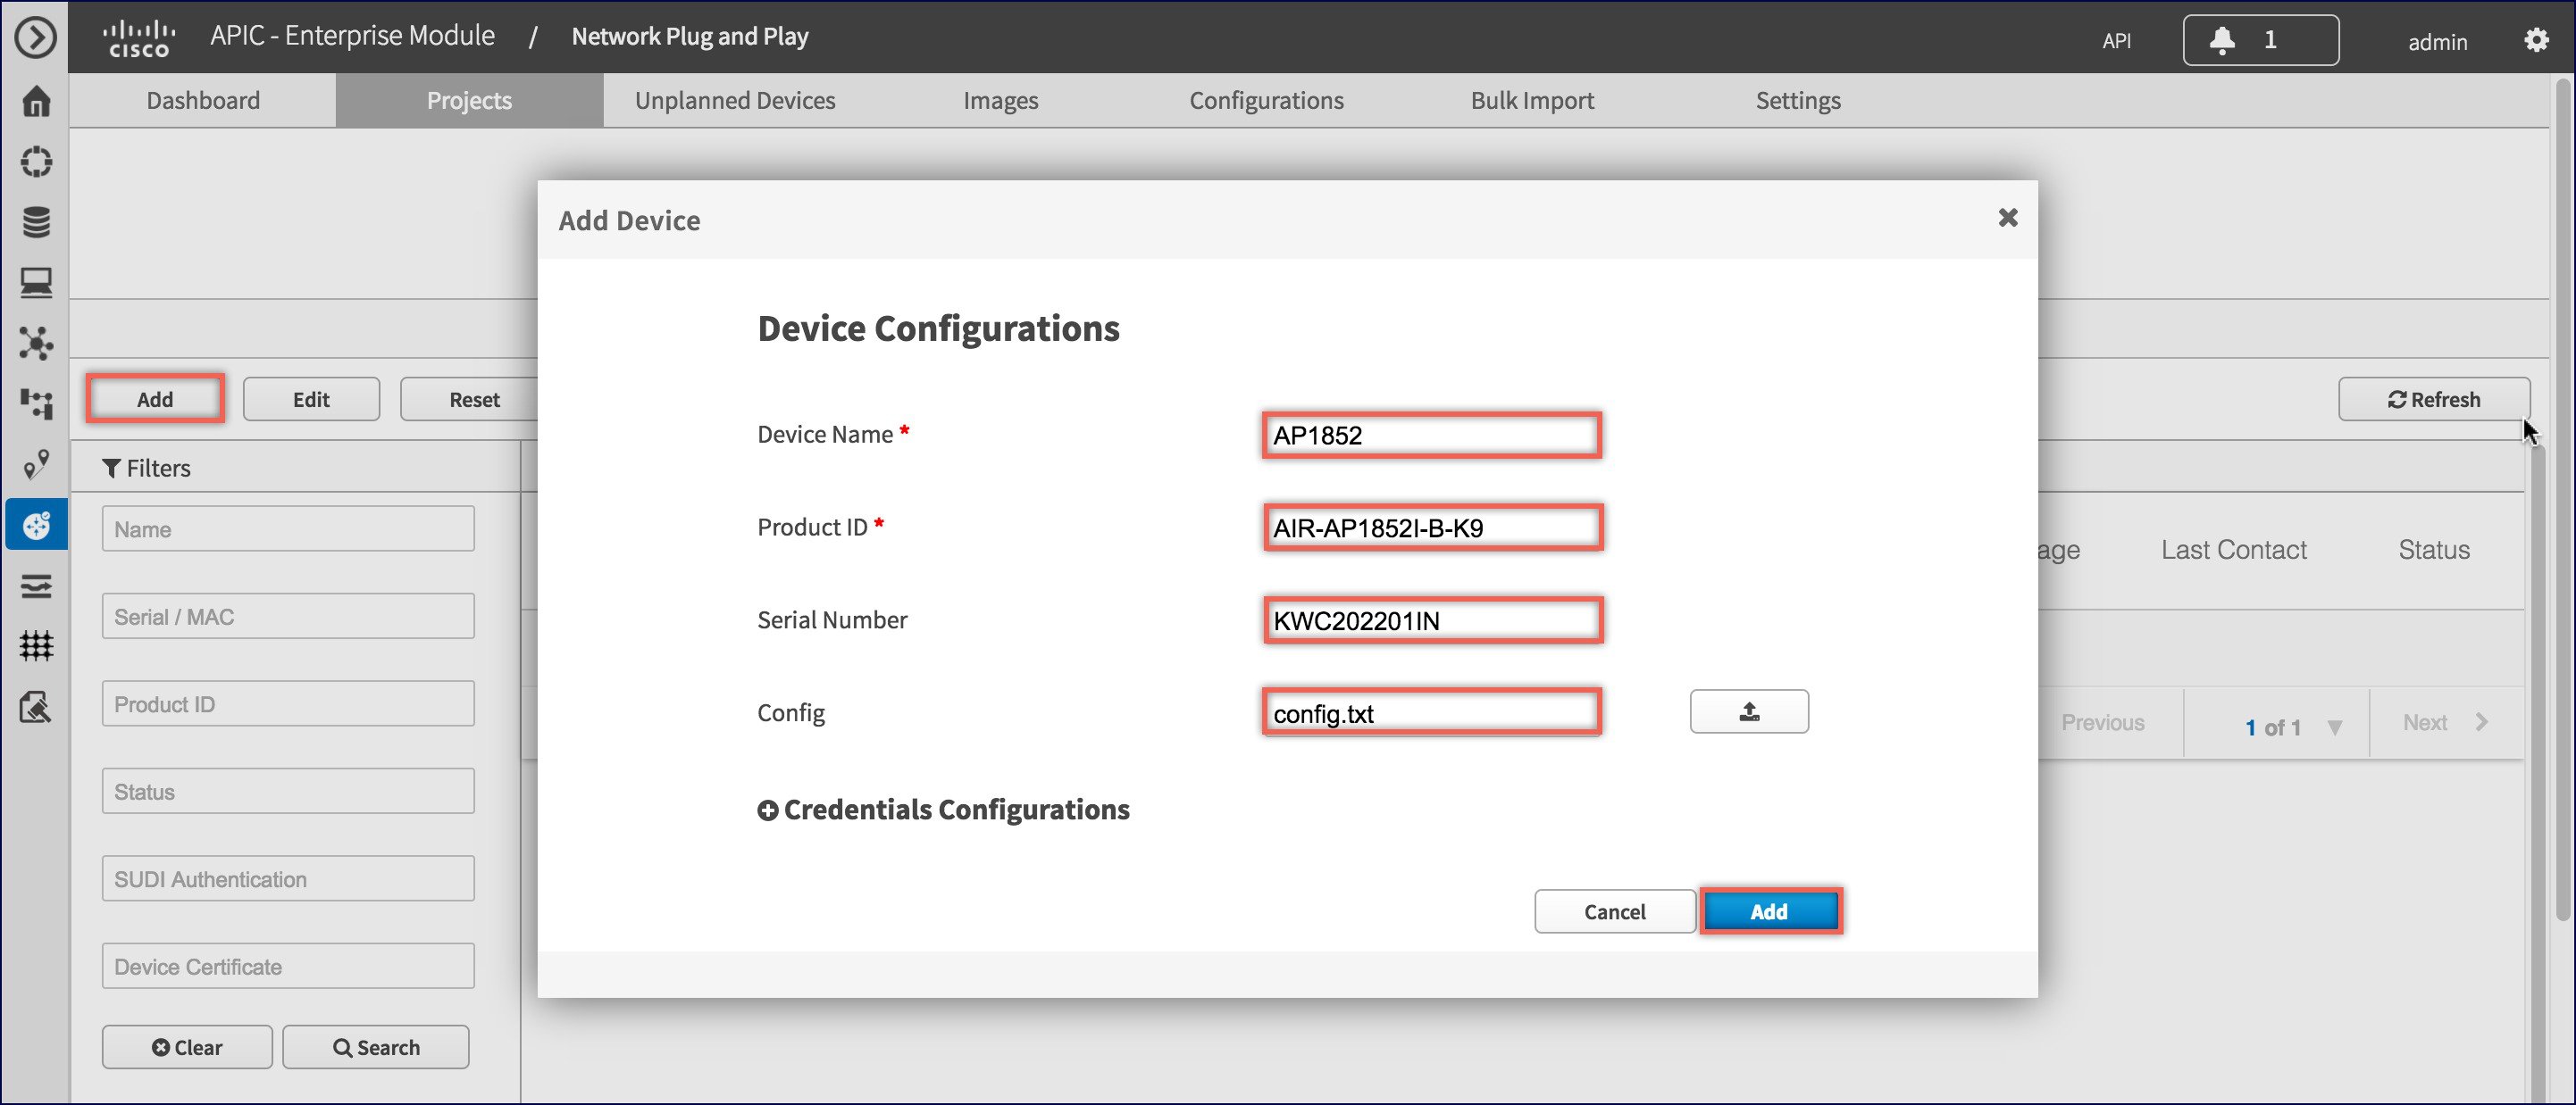Image resolution: width=2576 pixels, height=1105 pixels.
Task: Click the Serial / MAC filter field
Action: [288, 617]
